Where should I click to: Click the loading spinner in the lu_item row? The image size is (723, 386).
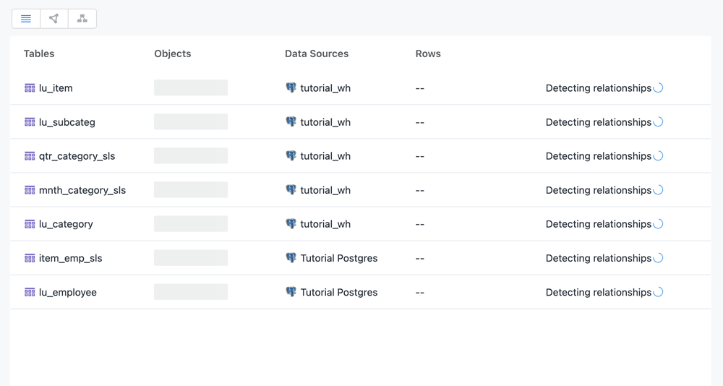tap(658, 88)
